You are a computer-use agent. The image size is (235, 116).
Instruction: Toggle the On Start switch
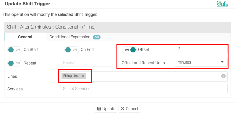15,50
